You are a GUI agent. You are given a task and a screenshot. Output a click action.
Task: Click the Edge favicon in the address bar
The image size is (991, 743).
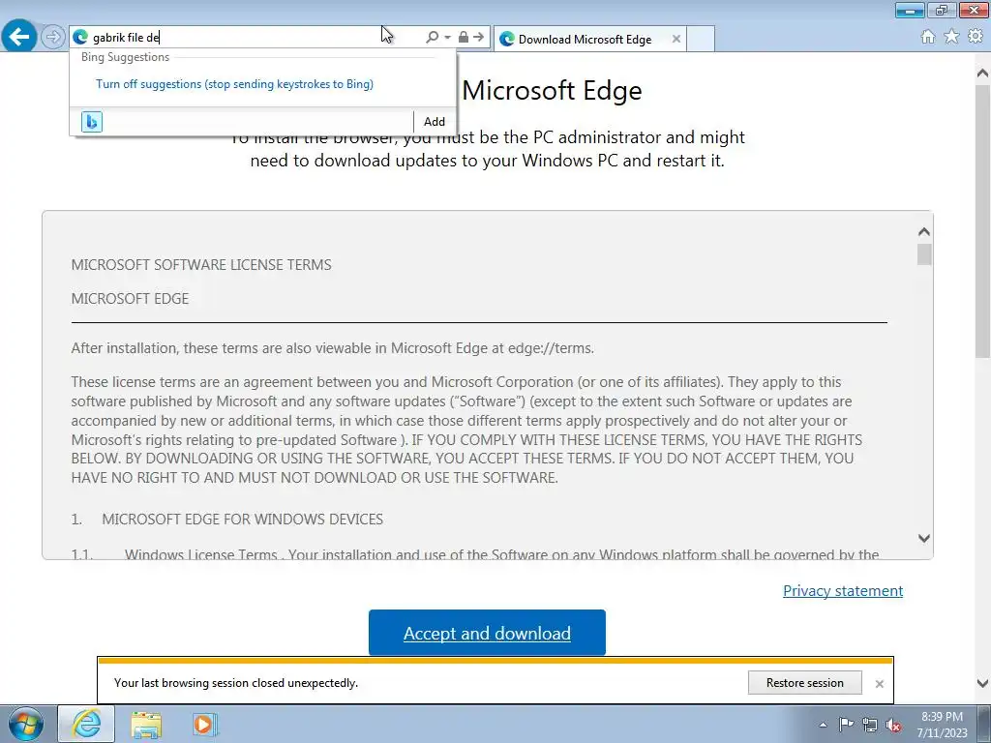tap(80, 38)
